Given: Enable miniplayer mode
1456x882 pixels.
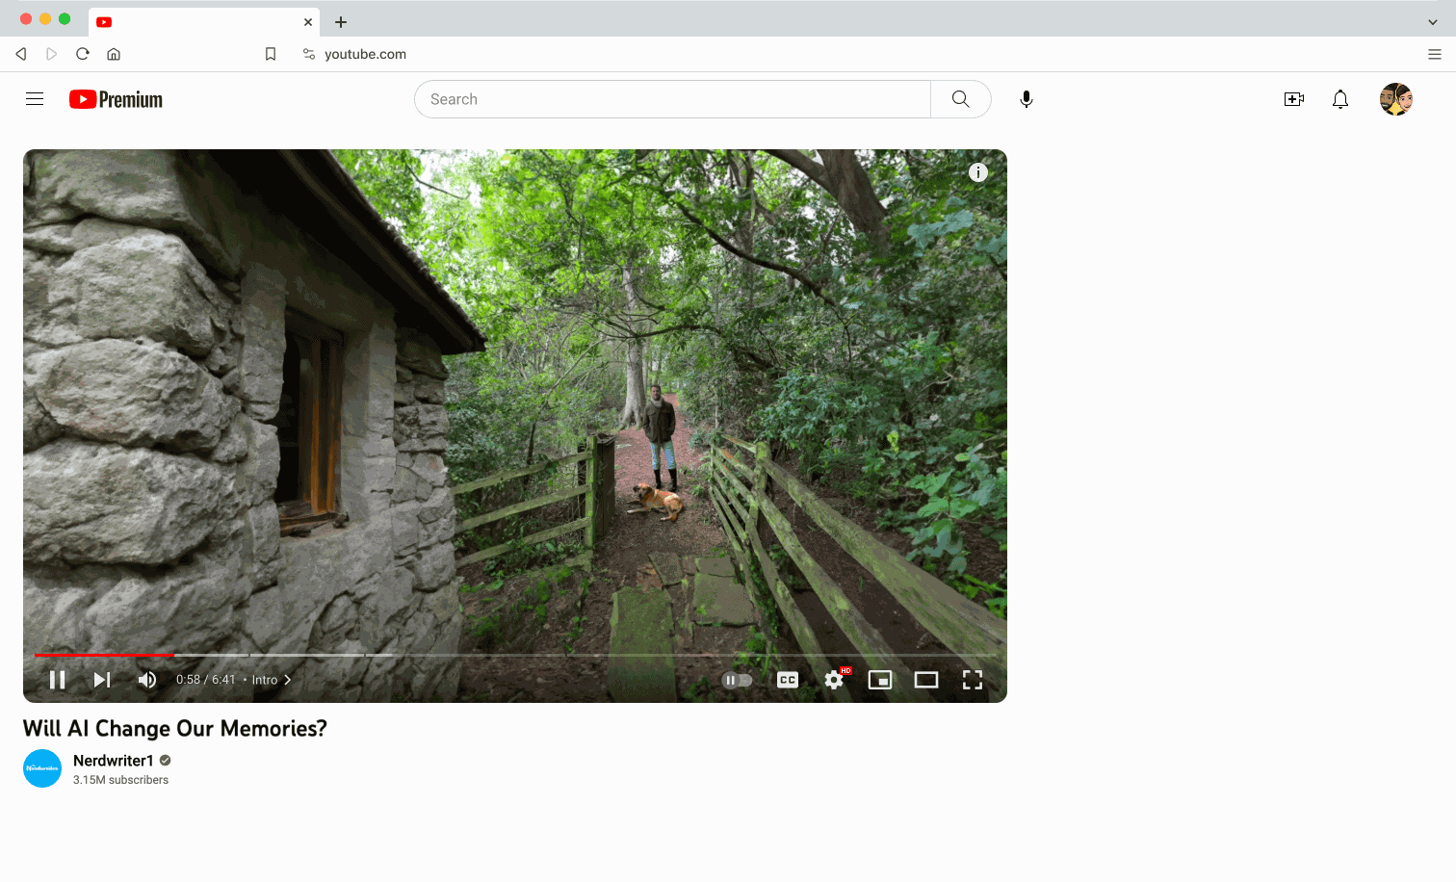Looking at the screenshot, I should point(880,680).
